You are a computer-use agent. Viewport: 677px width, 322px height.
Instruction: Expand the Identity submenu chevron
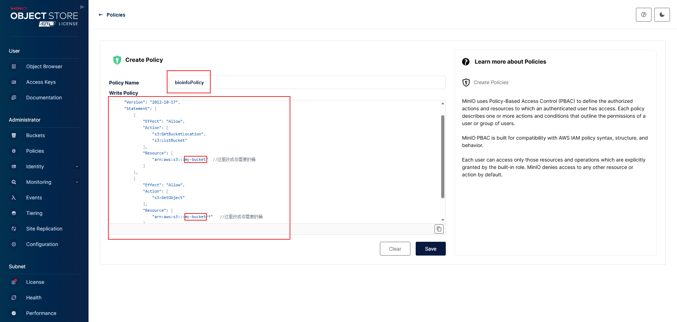click(x=77, y=166)
